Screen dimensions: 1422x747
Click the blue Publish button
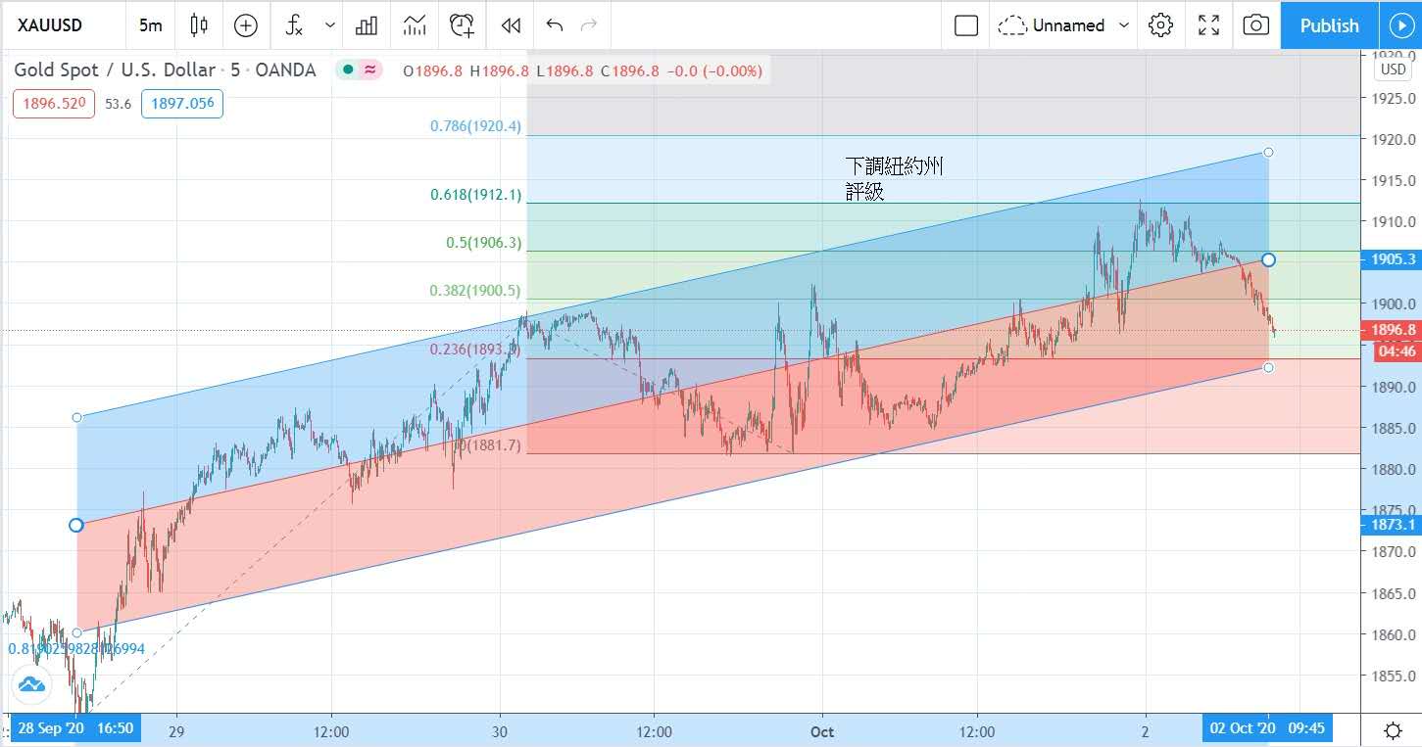tap(1328, 25)
